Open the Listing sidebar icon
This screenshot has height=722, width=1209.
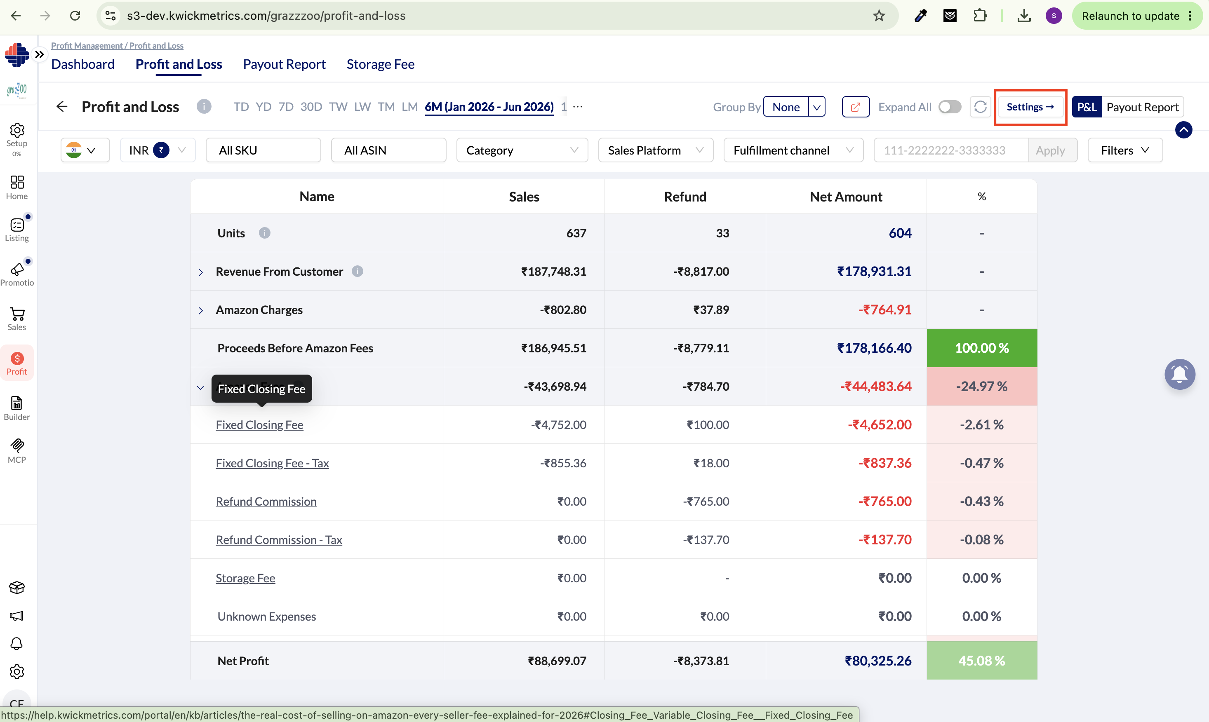(x=17, y=229)
